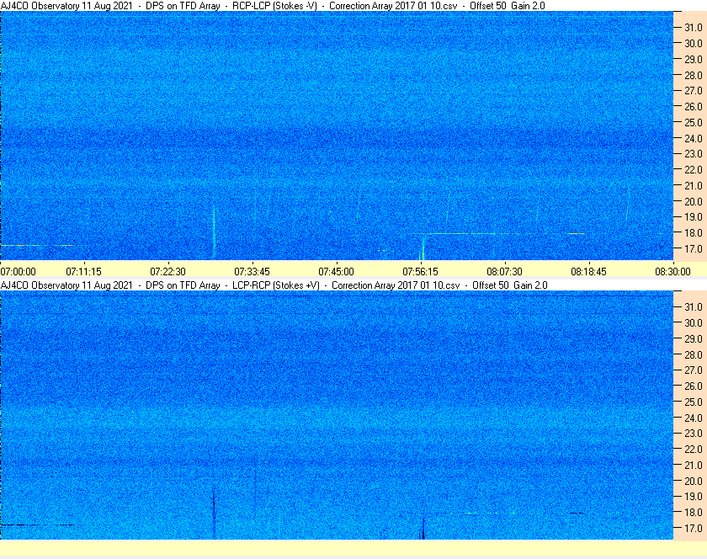Click the 08:07:30 time axis label
The height and width of the screenshot is (559, 707).
(x=504, y=272)
